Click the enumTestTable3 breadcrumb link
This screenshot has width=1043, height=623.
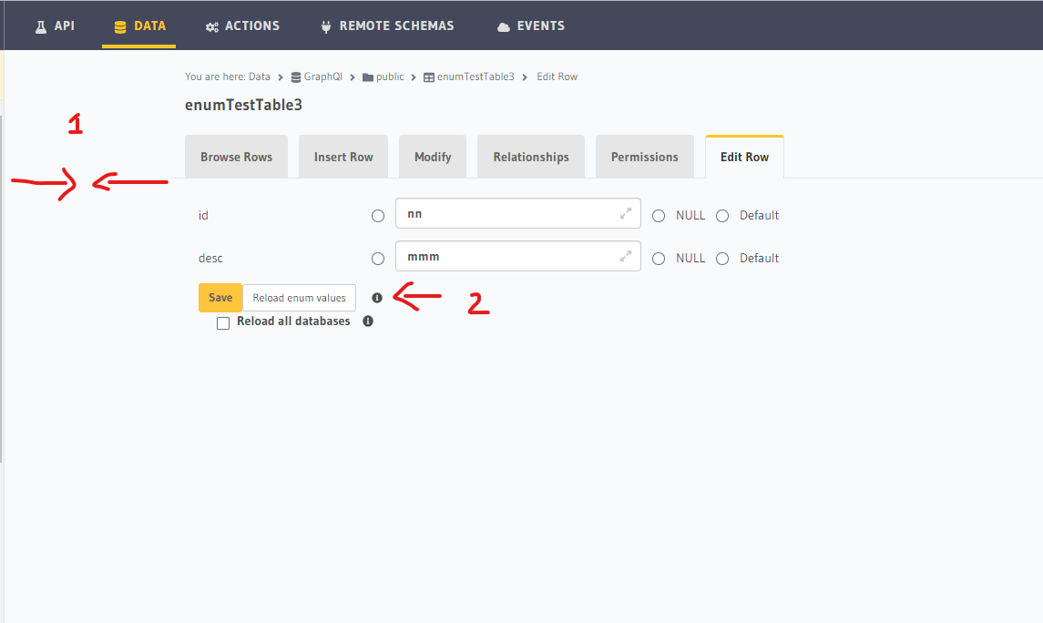point(475,77)
